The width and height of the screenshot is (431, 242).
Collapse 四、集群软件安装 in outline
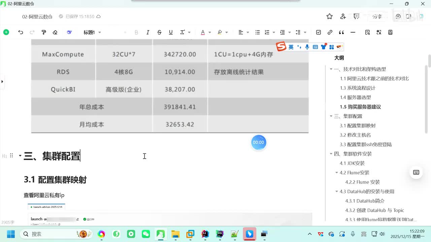tap(331, 154)
